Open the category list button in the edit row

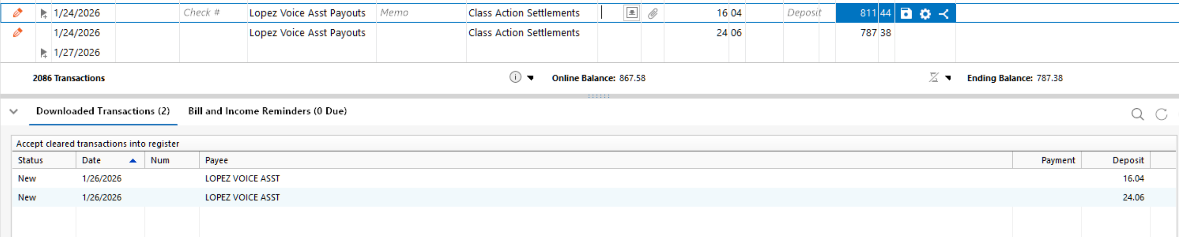pos(632,13)
